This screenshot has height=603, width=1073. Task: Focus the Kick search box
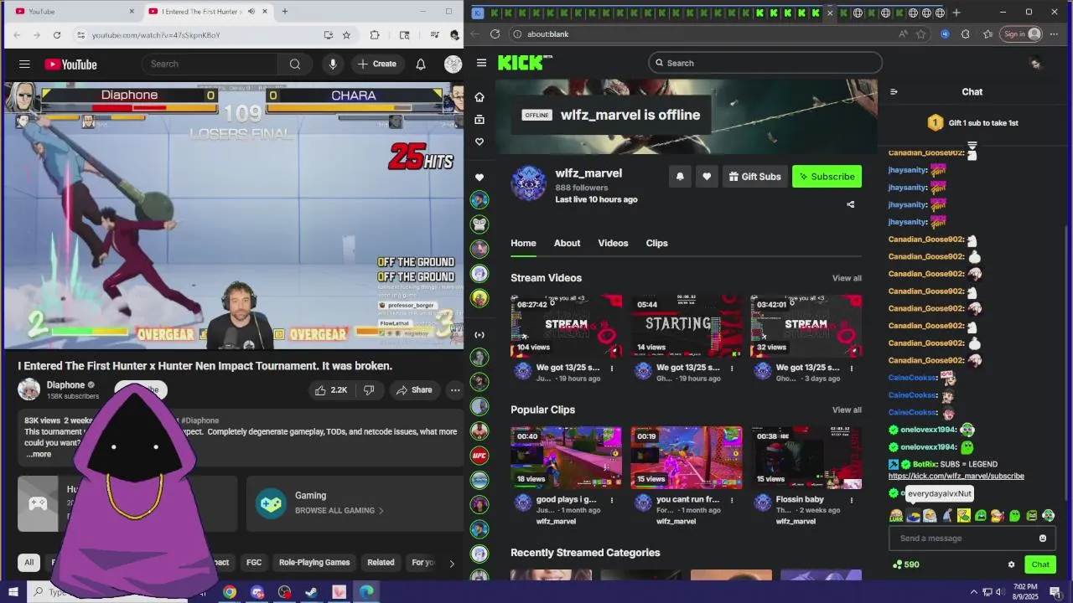tap(765, 63)
